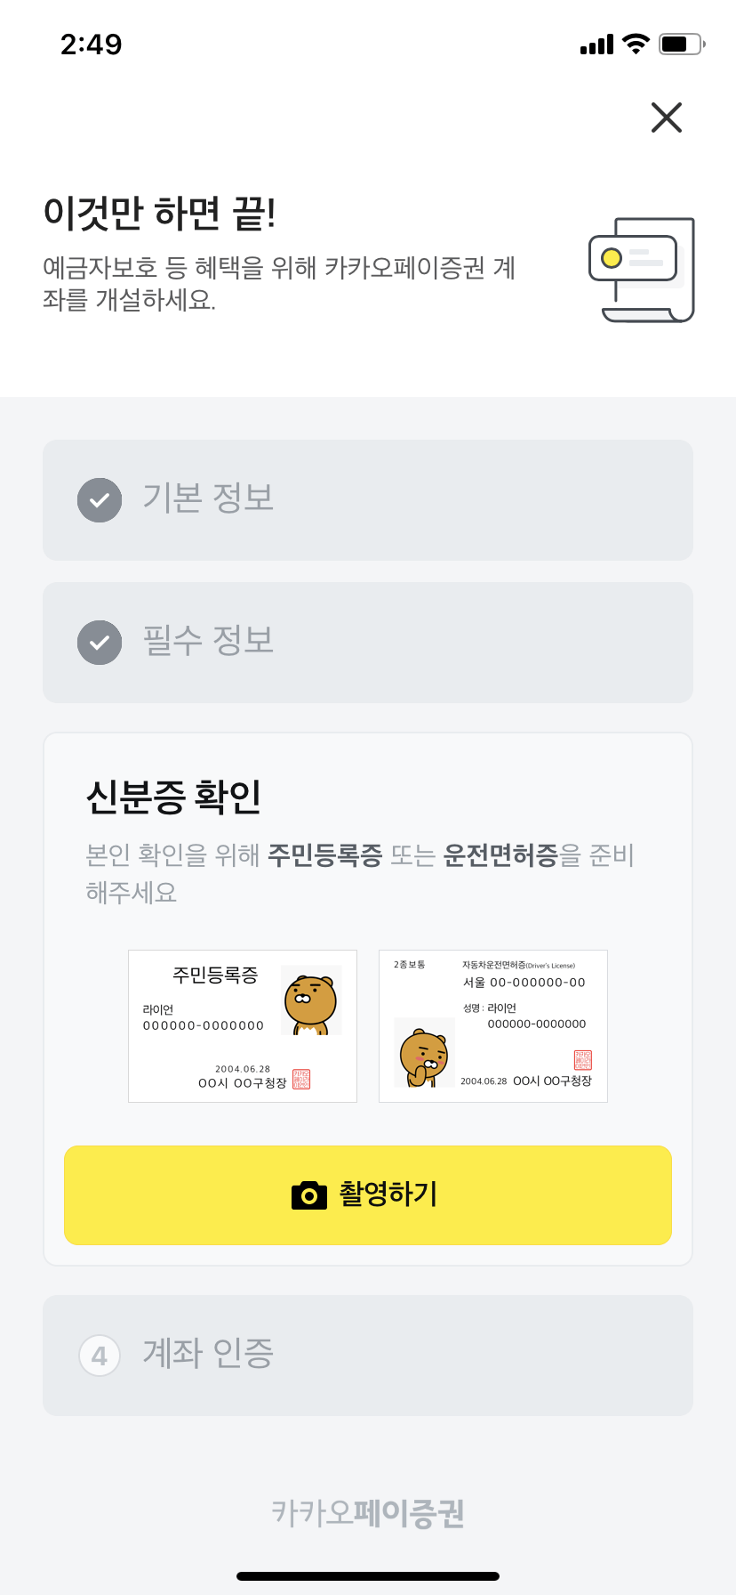
Task: Close the account setup screen with X
Action: pos(666,117)
